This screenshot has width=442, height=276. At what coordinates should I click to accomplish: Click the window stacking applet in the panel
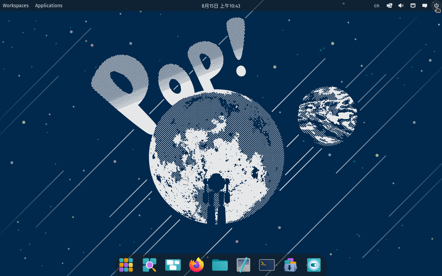pyautogui.click(x=389, y=6)
